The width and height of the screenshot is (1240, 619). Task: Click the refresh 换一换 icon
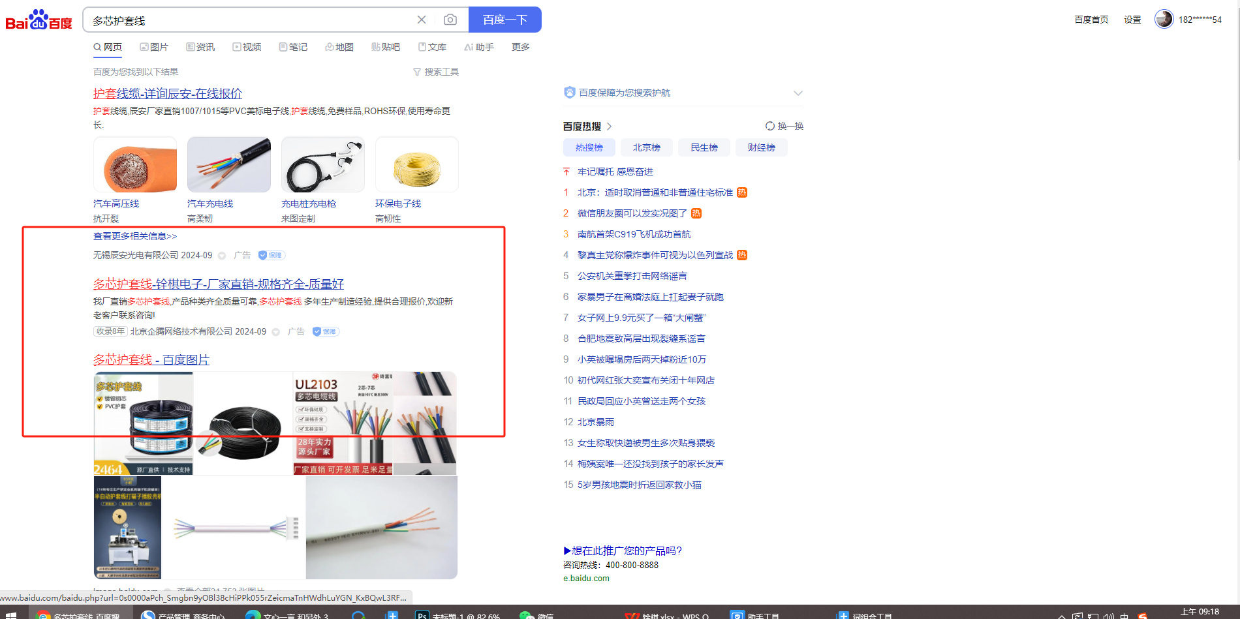tap(770, 126)
